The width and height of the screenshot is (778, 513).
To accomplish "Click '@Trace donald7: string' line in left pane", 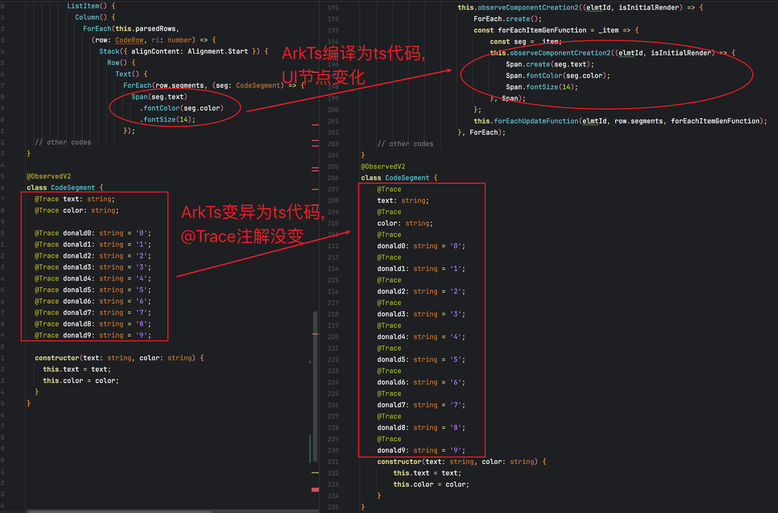I will 93,313.
